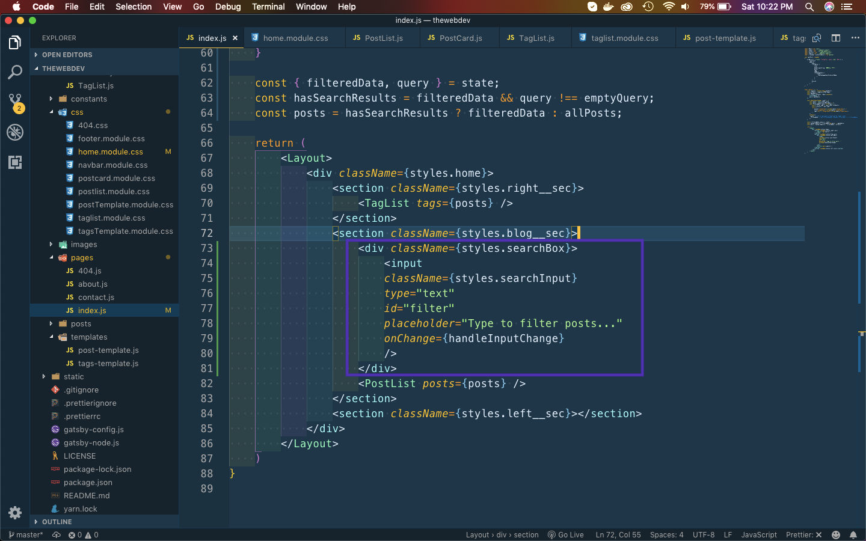Image resolution: width=866 pixels, height=541 pixels.
Task: Collapse the pages folder
Action: point(104,258)
